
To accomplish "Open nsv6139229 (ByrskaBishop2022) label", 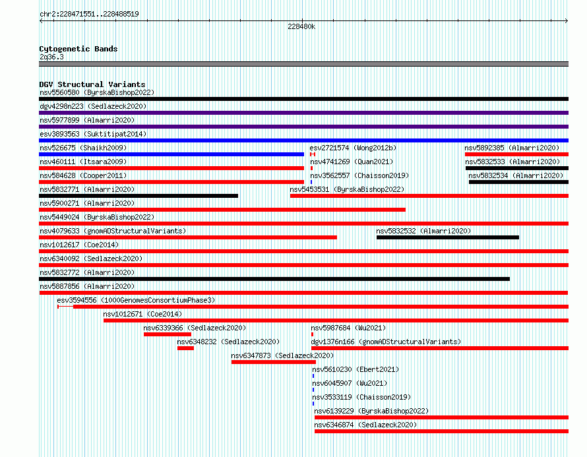I will click(371, 411).
